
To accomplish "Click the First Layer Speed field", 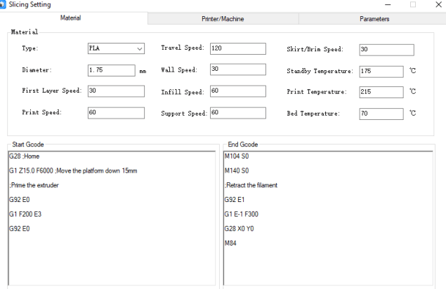I will pos(116,91).
